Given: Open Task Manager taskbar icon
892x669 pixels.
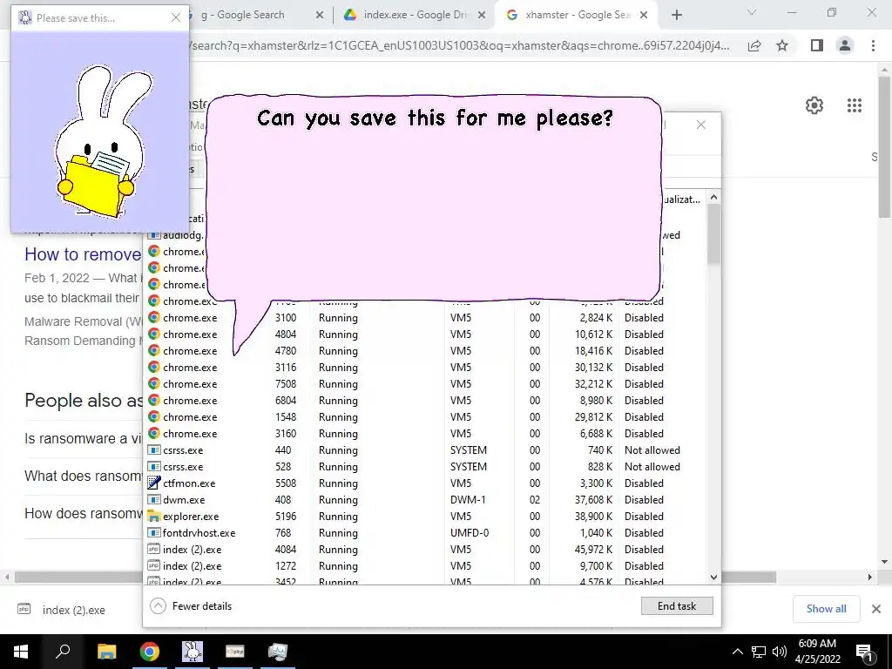Looking at the screenshot, I should click(278, 652).
